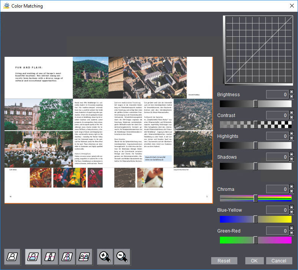Decrease Blue-Yellow with the down arrow
The height and width of the screenshot is (270, 298).
pos(291,212)
